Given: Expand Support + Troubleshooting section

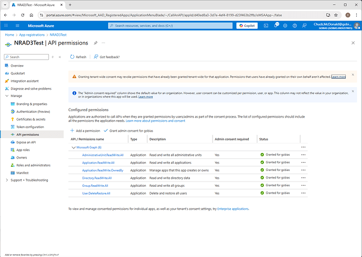Looking at the screenshot, I should click(7, 180).
